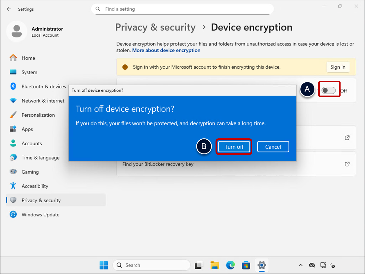Viewport: 365px width, 274px height.
Task: Click the Gaming controller icon
Action: coord(13,172)
